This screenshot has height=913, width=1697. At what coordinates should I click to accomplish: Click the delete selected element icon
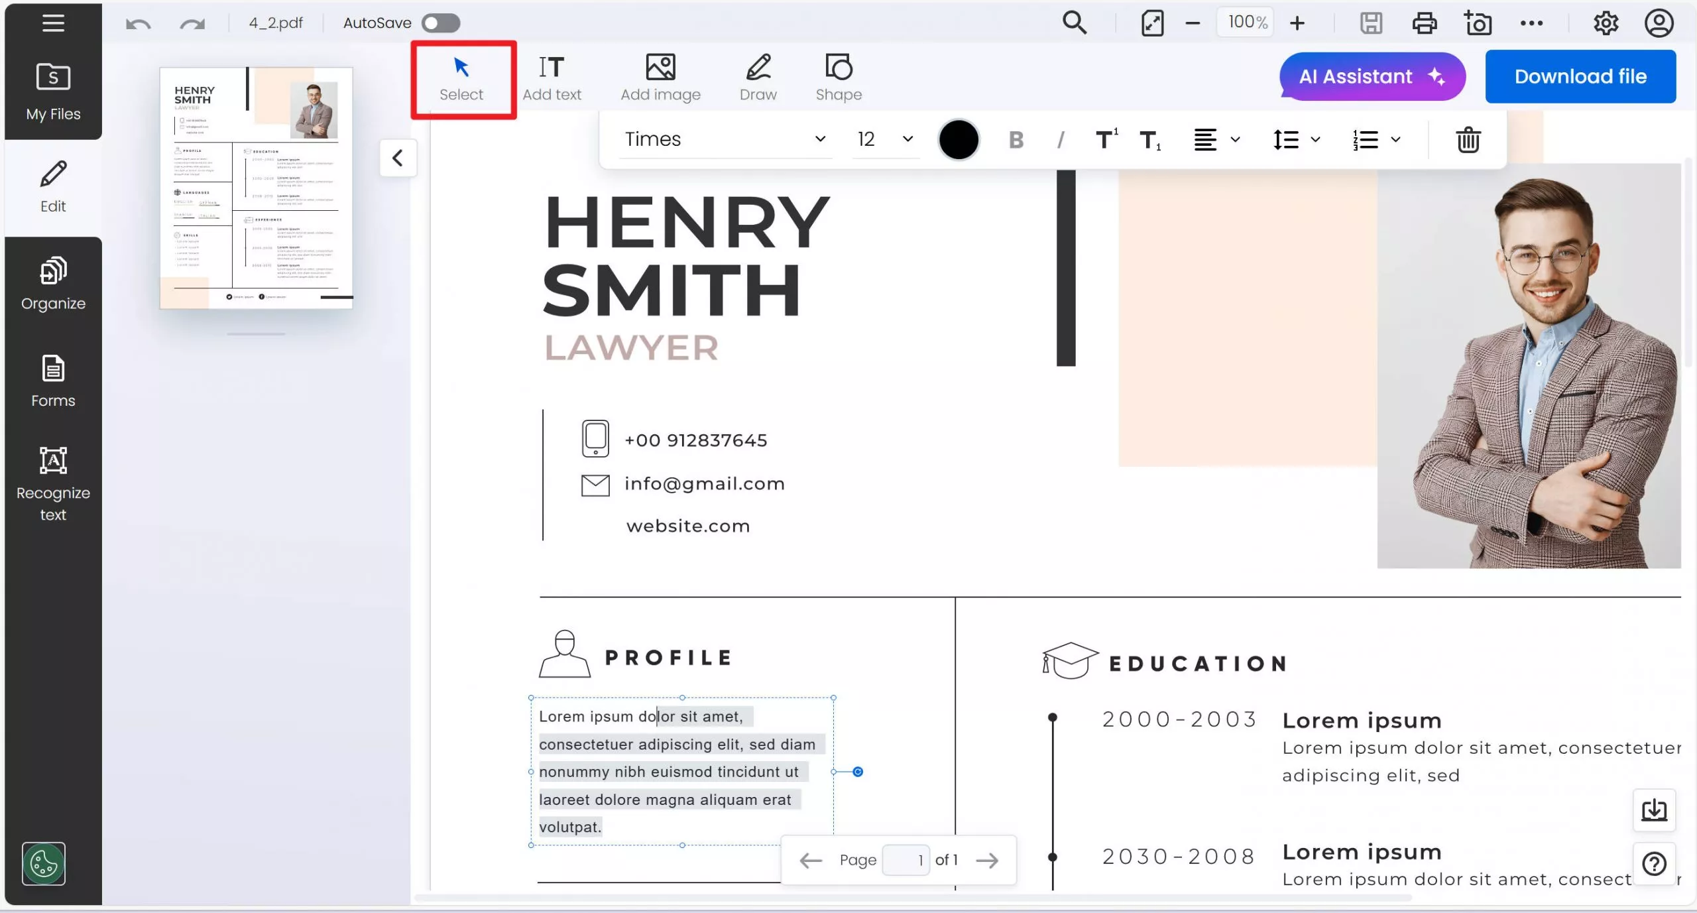tap(1468, 139)
